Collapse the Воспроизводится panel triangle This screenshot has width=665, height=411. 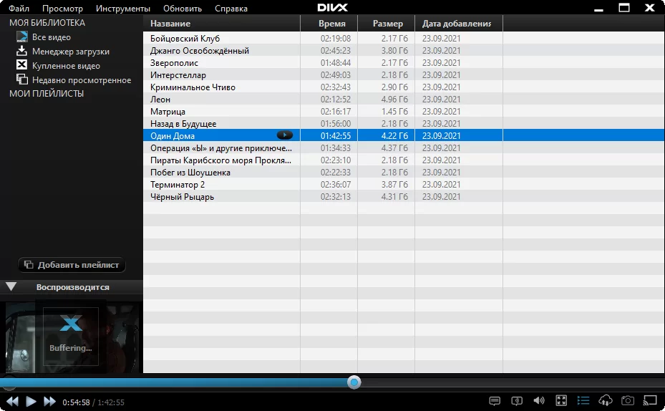pos(11,287)
